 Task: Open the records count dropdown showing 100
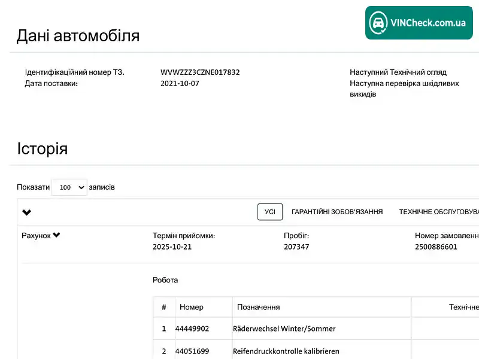tap(69, 187)
